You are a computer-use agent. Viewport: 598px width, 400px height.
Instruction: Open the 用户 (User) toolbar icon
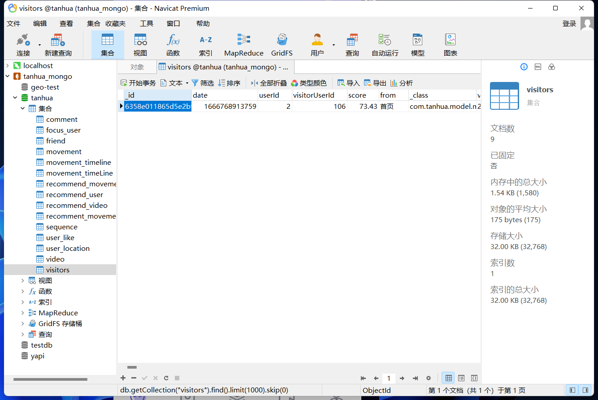[x=317, y=45]
